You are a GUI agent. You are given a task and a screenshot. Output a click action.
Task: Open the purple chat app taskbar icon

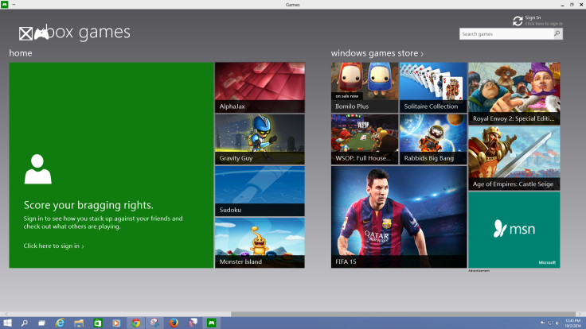(193, 323)
